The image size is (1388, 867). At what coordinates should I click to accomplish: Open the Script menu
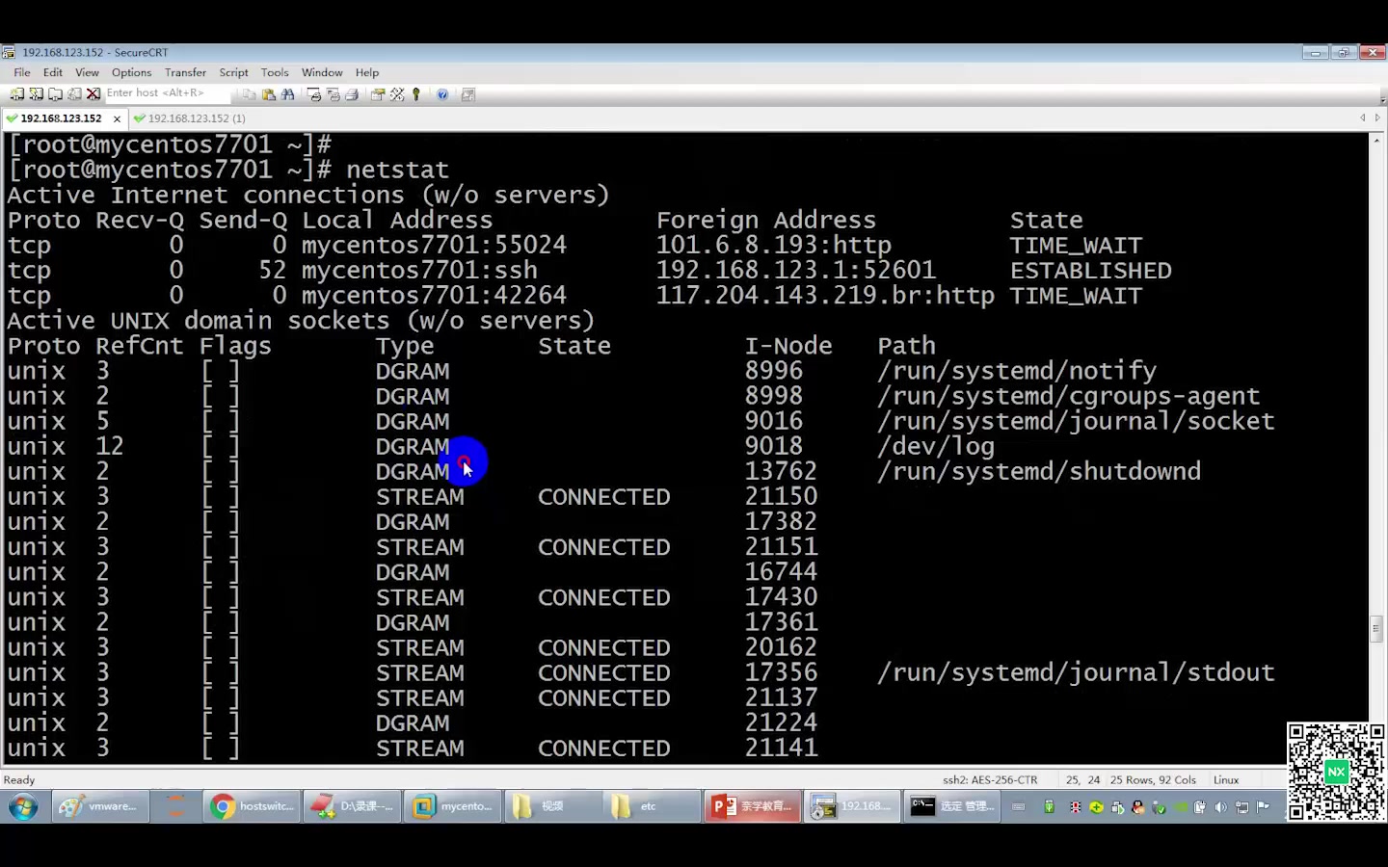point(233,72)
